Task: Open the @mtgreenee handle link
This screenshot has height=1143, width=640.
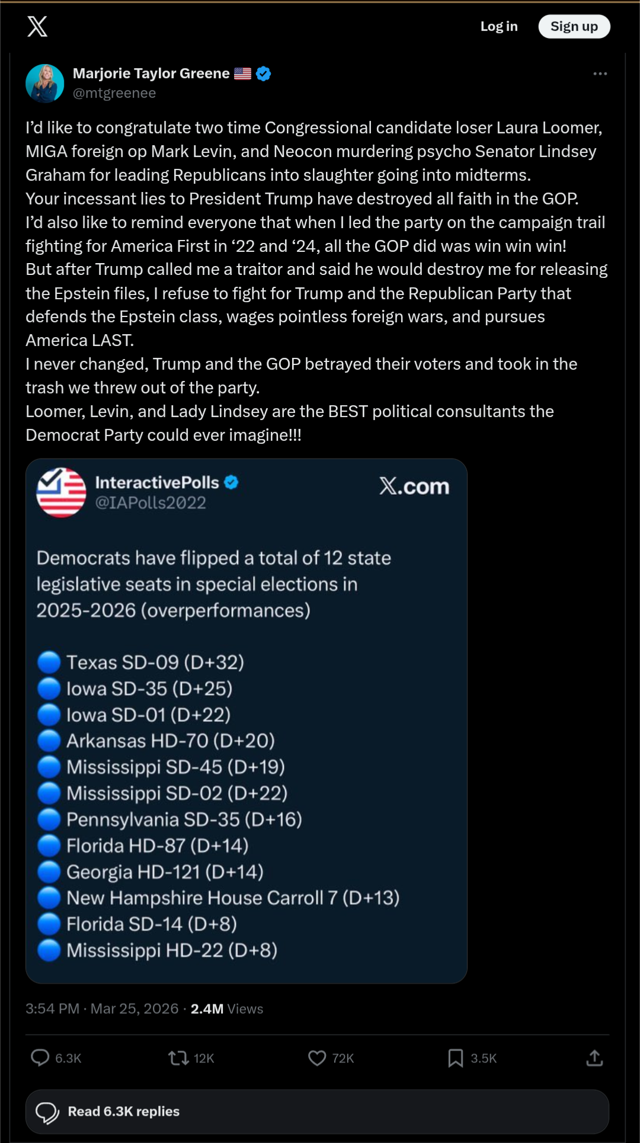Action: (x=114, y=93)
